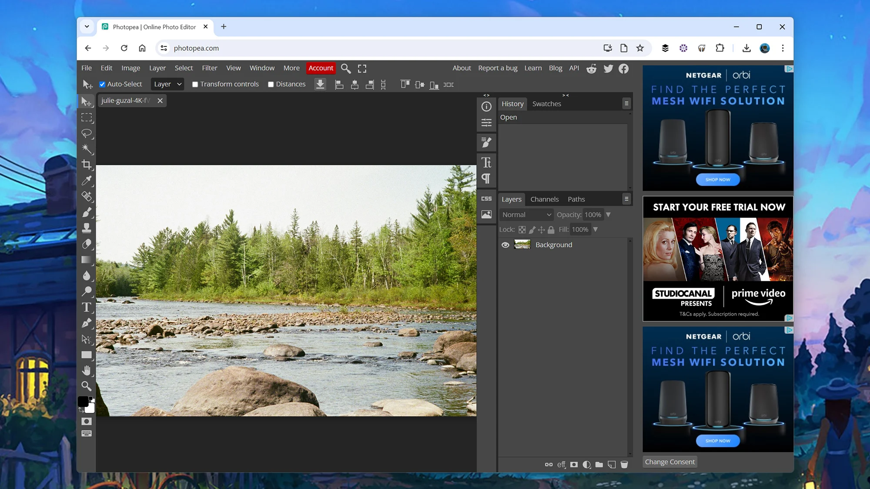This screenshot has height=489, width=870.
Task: Open the Filter menu
Action: coord(210,68)
